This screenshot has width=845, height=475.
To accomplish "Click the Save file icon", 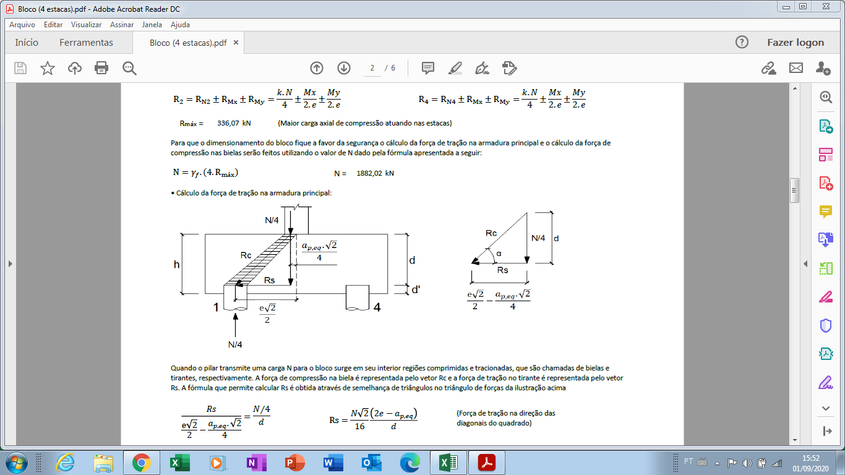I will (x=20, y=68).
